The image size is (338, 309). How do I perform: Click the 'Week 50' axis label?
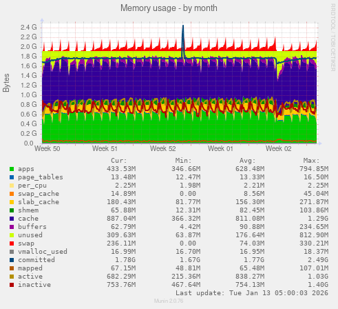point(47,149)
